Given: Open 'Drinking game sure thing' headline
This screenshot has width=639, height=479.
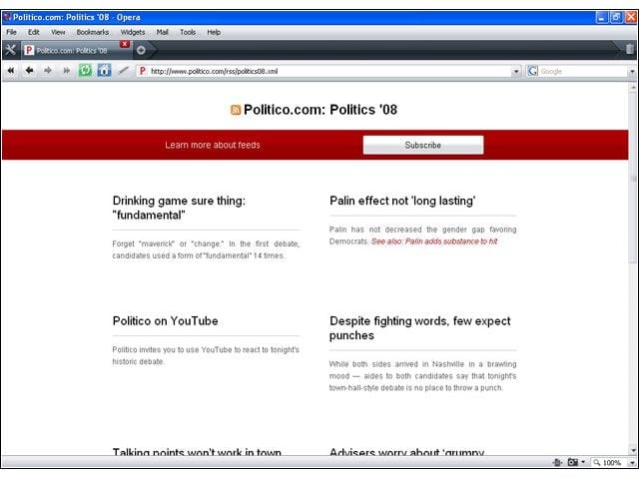Looking at the screenshot, I should tap(179, 208).
